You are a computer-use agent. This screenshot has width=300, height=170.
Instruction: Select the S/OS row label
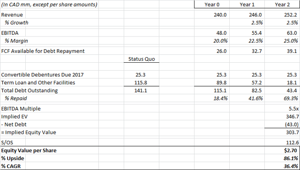pos(7,142)
